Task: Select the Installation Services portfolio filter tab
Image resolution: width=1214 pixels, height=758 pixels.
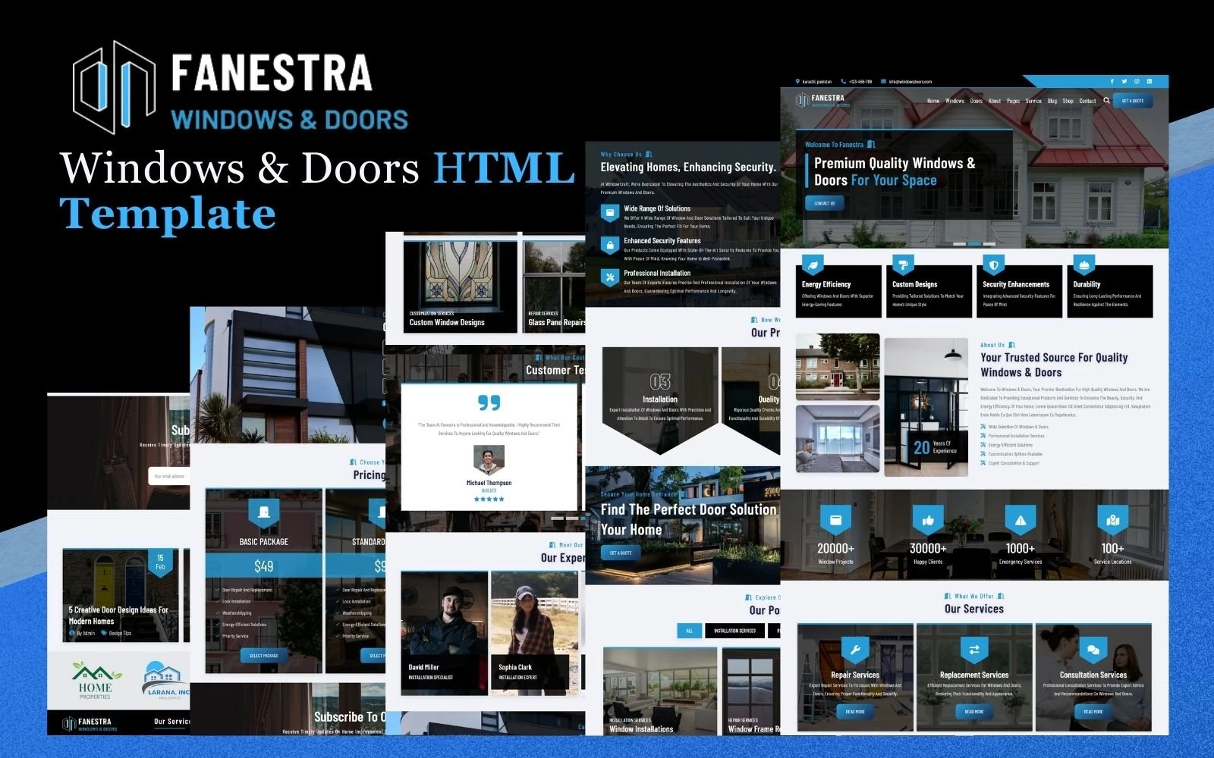Action: pyautogui.click(x=734, y=631)
